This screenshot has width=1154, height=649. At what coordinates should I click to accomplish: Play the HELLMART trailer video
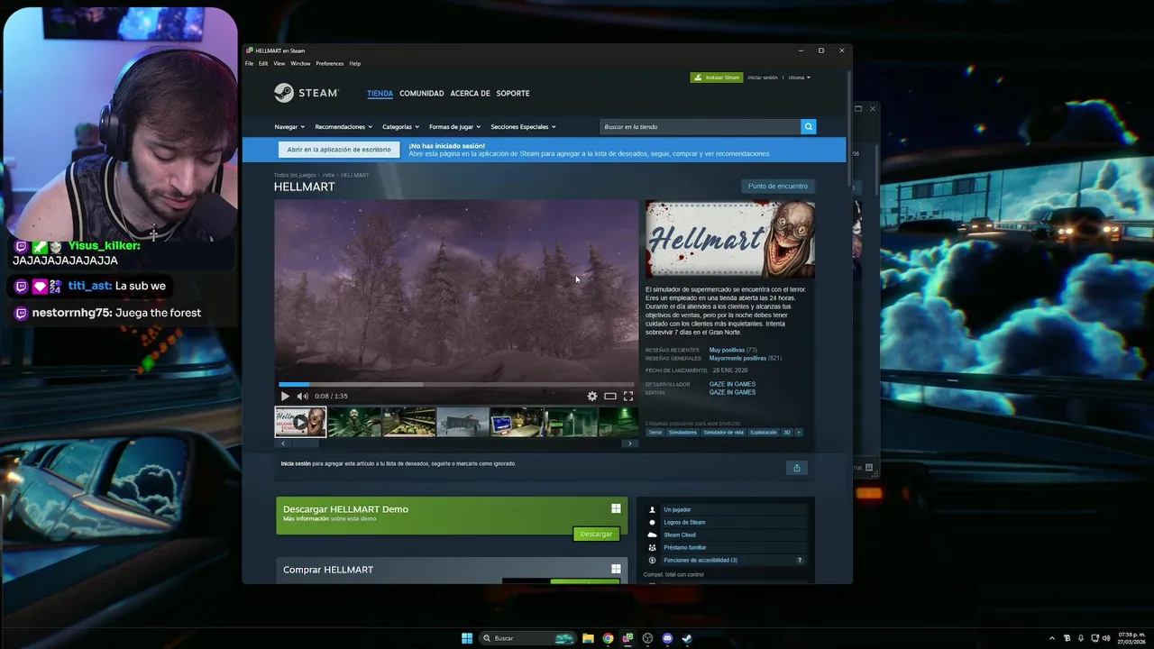pyautogui.click(x=285, y=396)
